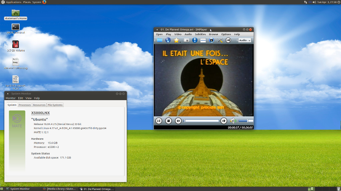Show file information with the blue exclamation icon
The width and height of the screenshot is (341, 191).
click(x=194, y=40)
